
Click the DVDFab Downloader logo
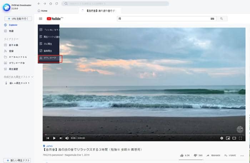pos(6,7)
